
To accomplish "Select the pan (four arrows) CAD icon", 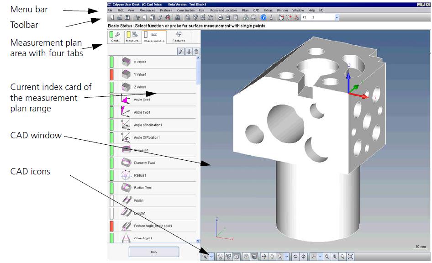I will [264, 257].
